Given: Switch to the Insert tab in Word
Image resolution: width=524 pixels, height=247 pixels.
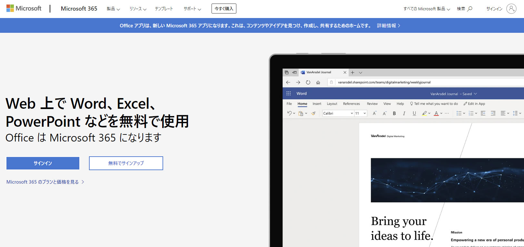Looking at the screenshot, I should pyautogui.click(x=317, y=104).
